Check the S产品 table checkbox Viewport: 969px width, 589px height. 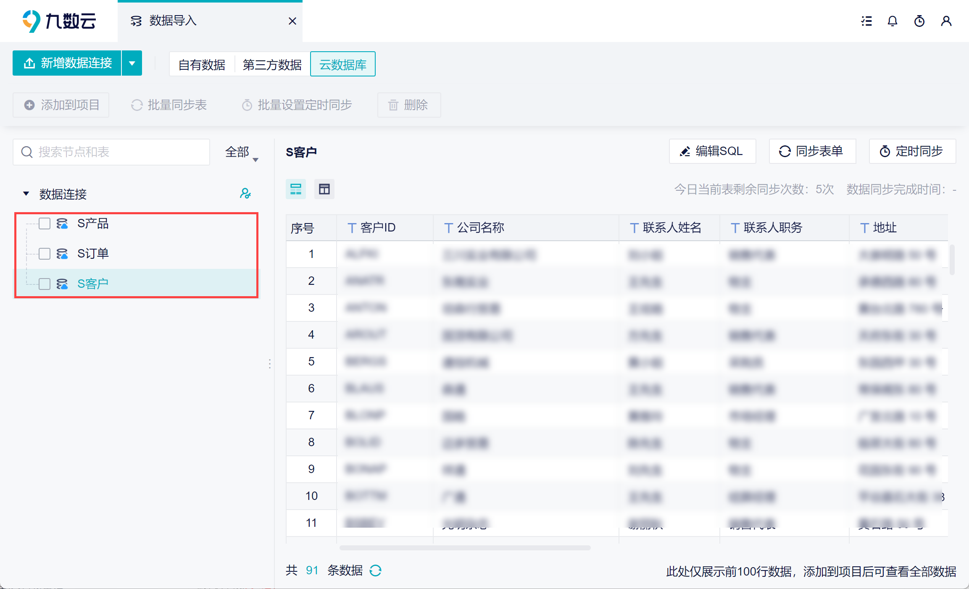[45, 224]
